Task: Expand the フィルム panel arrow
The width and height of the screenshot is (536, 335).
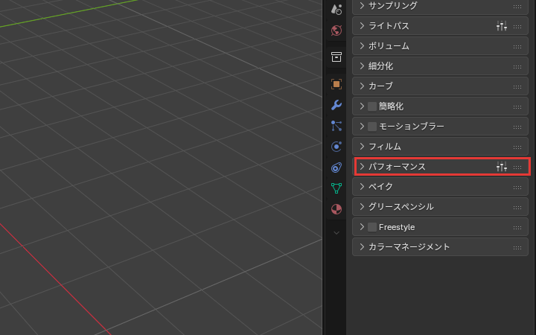Action: point(362,147)
